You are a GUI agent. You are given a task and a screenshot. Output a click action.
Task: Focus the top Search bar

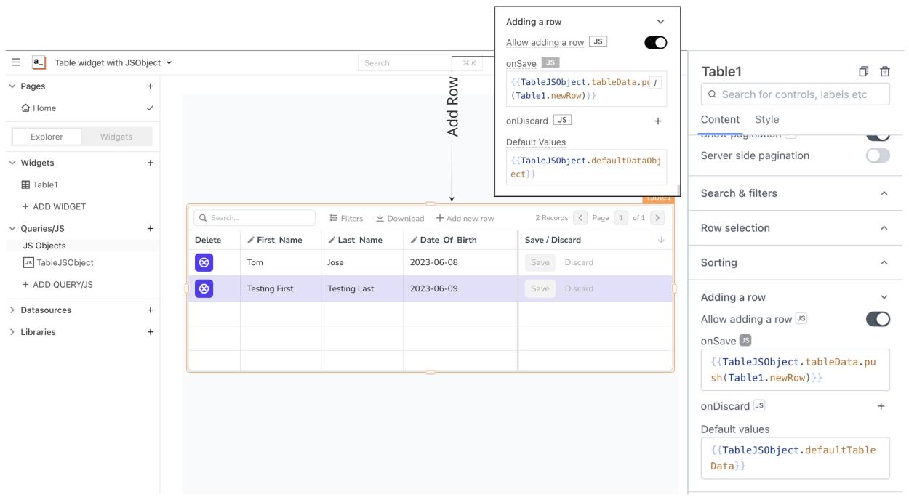[419, 63]
